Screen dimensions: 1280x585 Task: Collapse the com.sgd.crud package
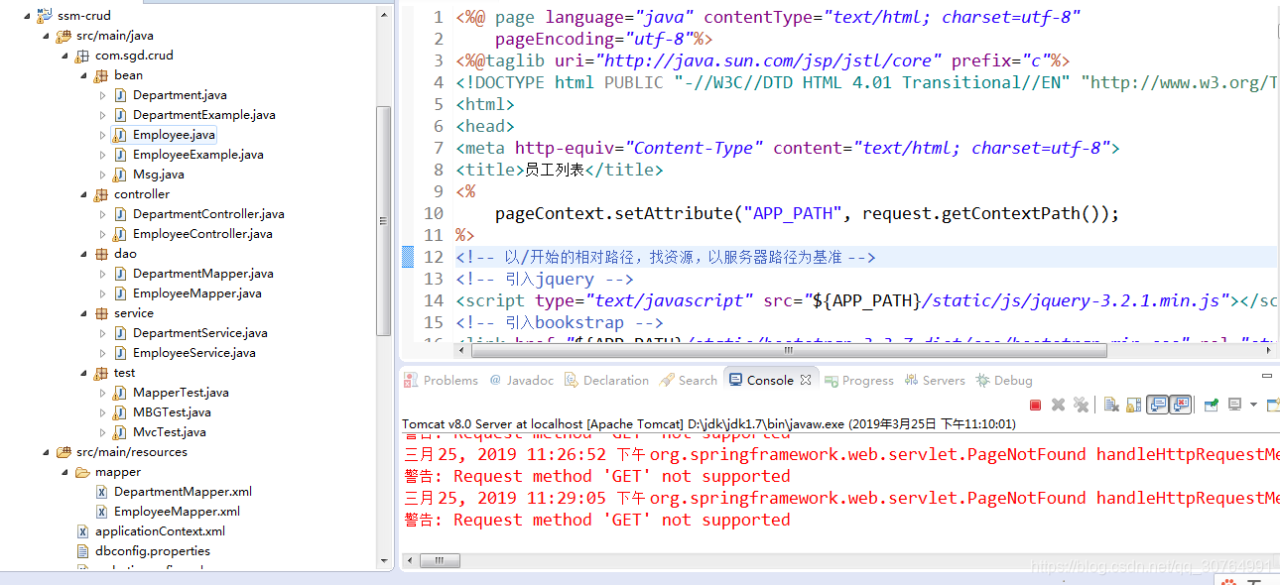(64, 56)
